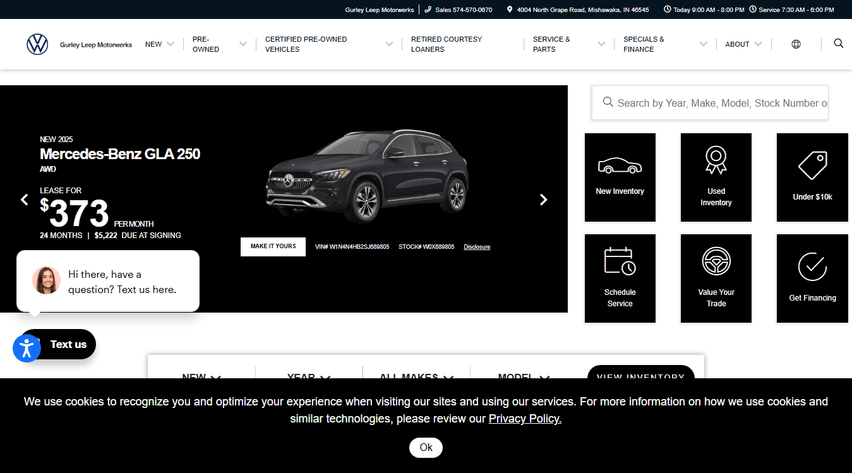Click the Mercedes-Benz GLA 250 car image
The height and width of the screenshot is (473, 852).
(x=368, y=177)
